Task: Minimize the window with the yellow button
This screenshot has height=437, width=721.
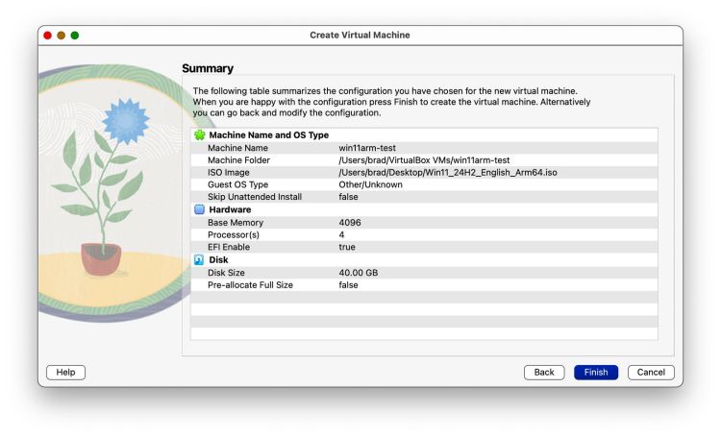Action: coord(62,36)
